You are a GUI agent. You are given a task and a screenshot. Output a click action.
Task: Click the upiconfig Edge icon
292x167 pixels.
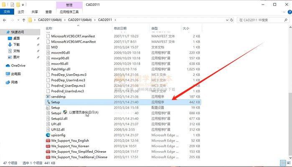48,135
